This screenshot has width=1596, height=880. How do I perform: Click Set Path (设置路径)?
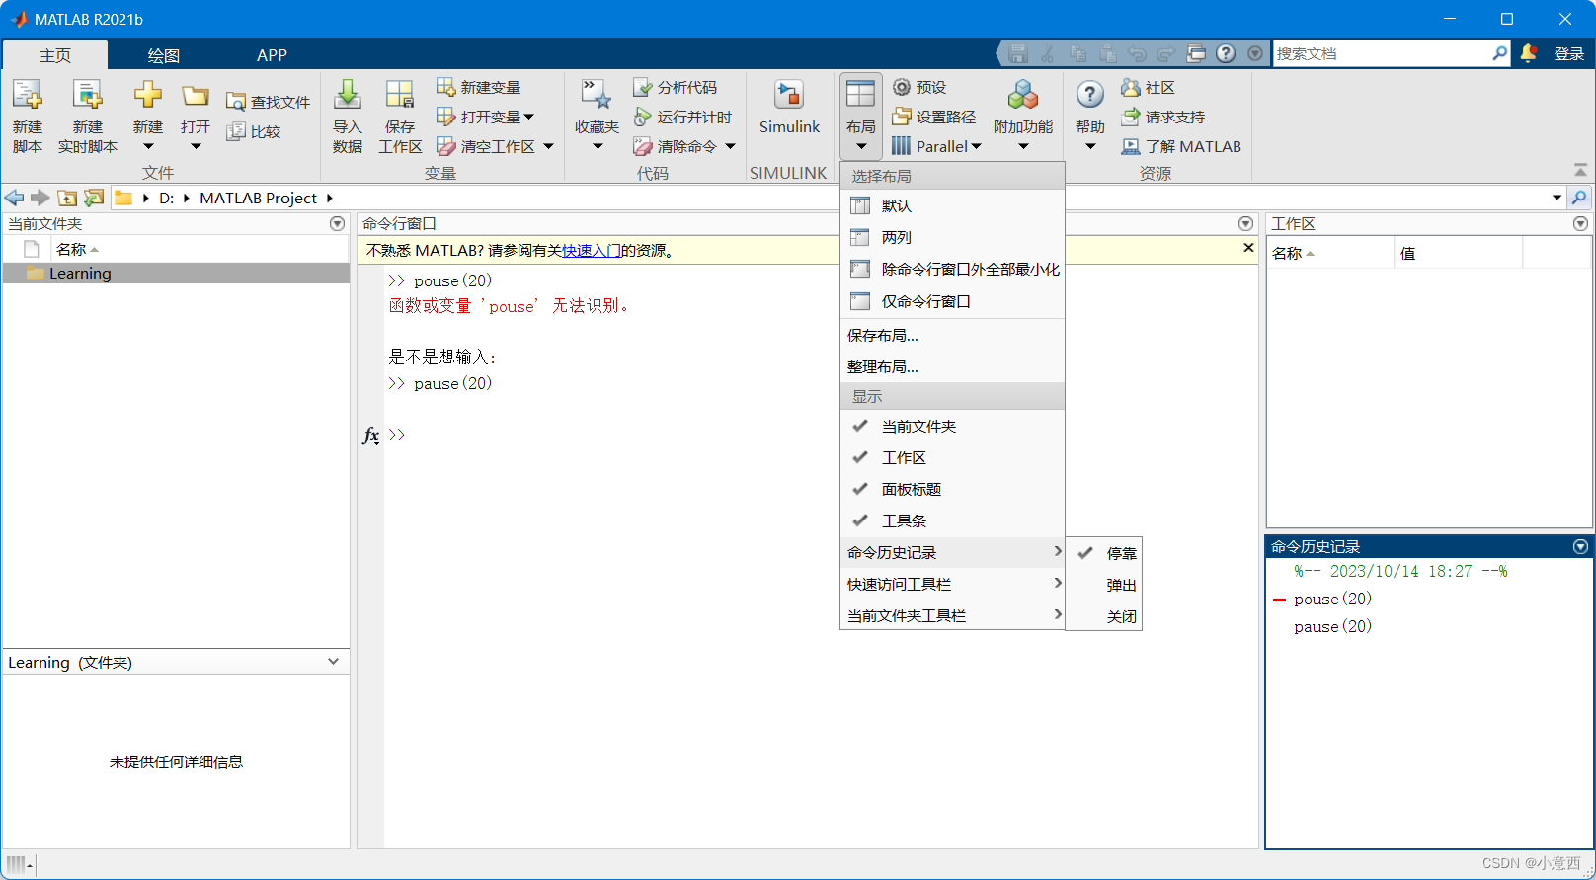click(x=933, y=117)
